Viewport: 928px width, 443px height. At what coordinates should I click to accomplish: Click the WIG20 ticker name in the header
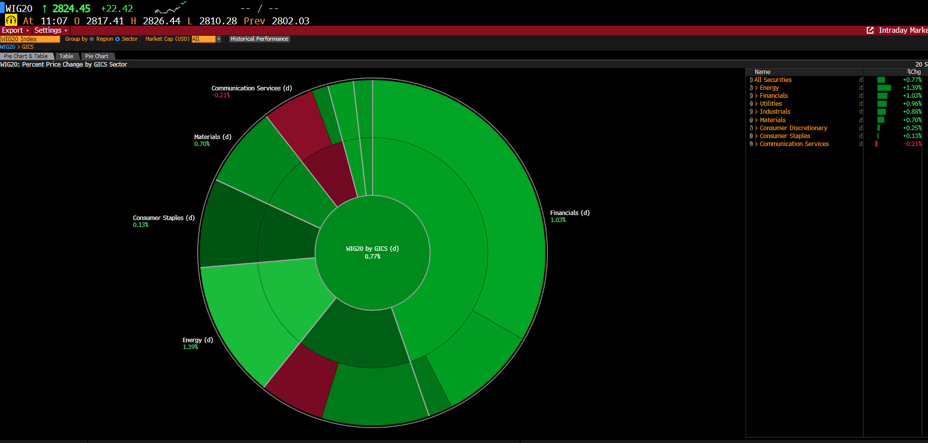pyautogui.click(x=19, y=8)
